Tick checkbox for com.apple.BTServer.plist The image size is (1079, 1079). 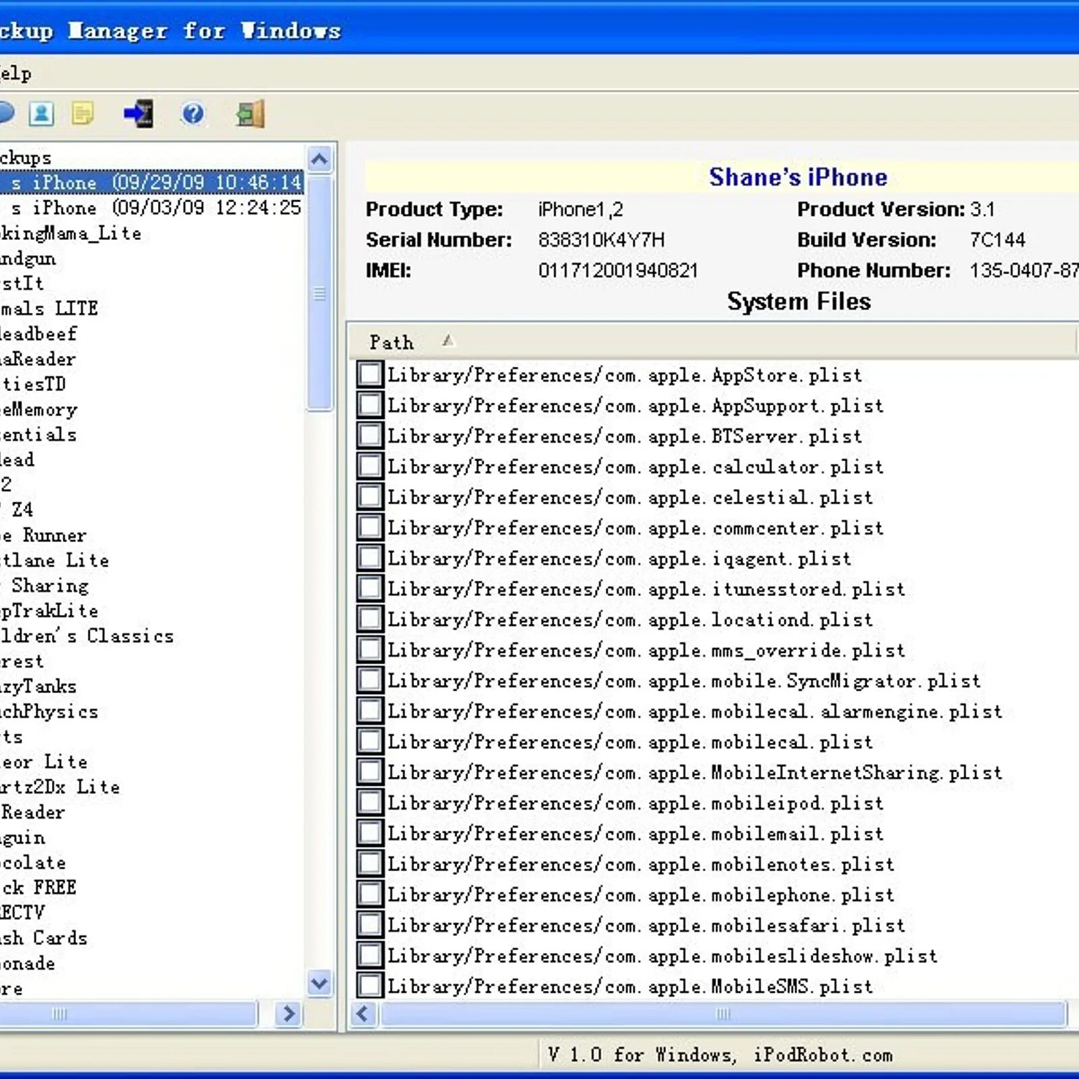370,435
